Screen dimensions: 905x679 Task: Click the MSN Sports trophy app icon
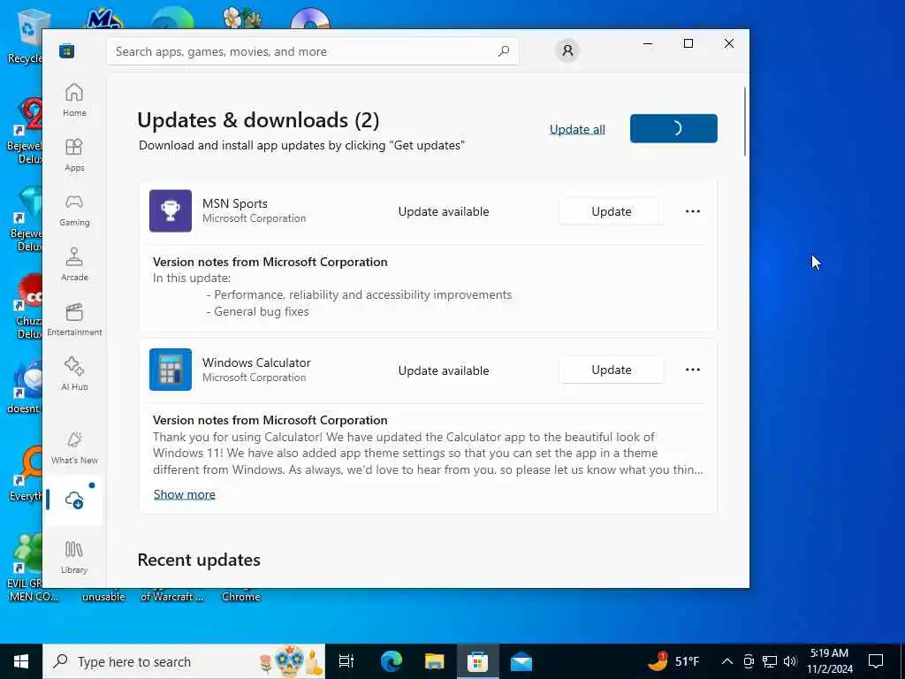pyautogui.click(x=171, y=210)
